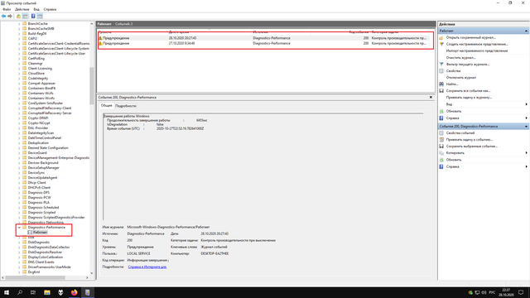Open the Справка menu in menu bar
This screenshot has height=298, width=530.
tap(50, 9)
